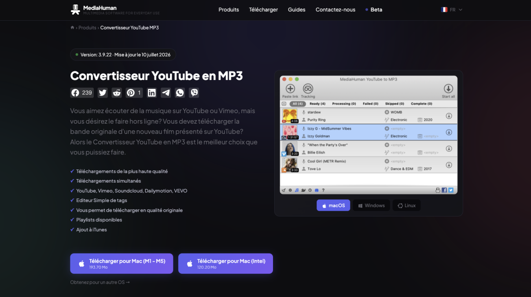Click the '2020' year value
This screenshot has height=297, width=531.
tap(428, 120)
